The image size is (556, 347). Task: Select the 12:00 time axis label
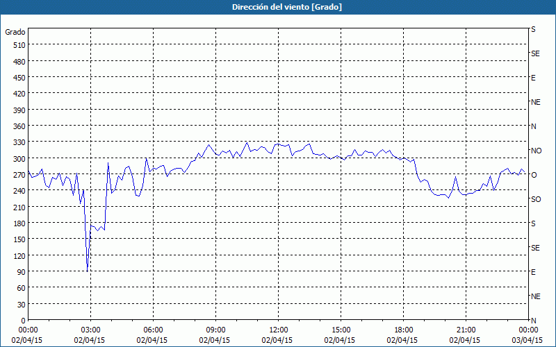pyautogui.click(x=279, y=330)
